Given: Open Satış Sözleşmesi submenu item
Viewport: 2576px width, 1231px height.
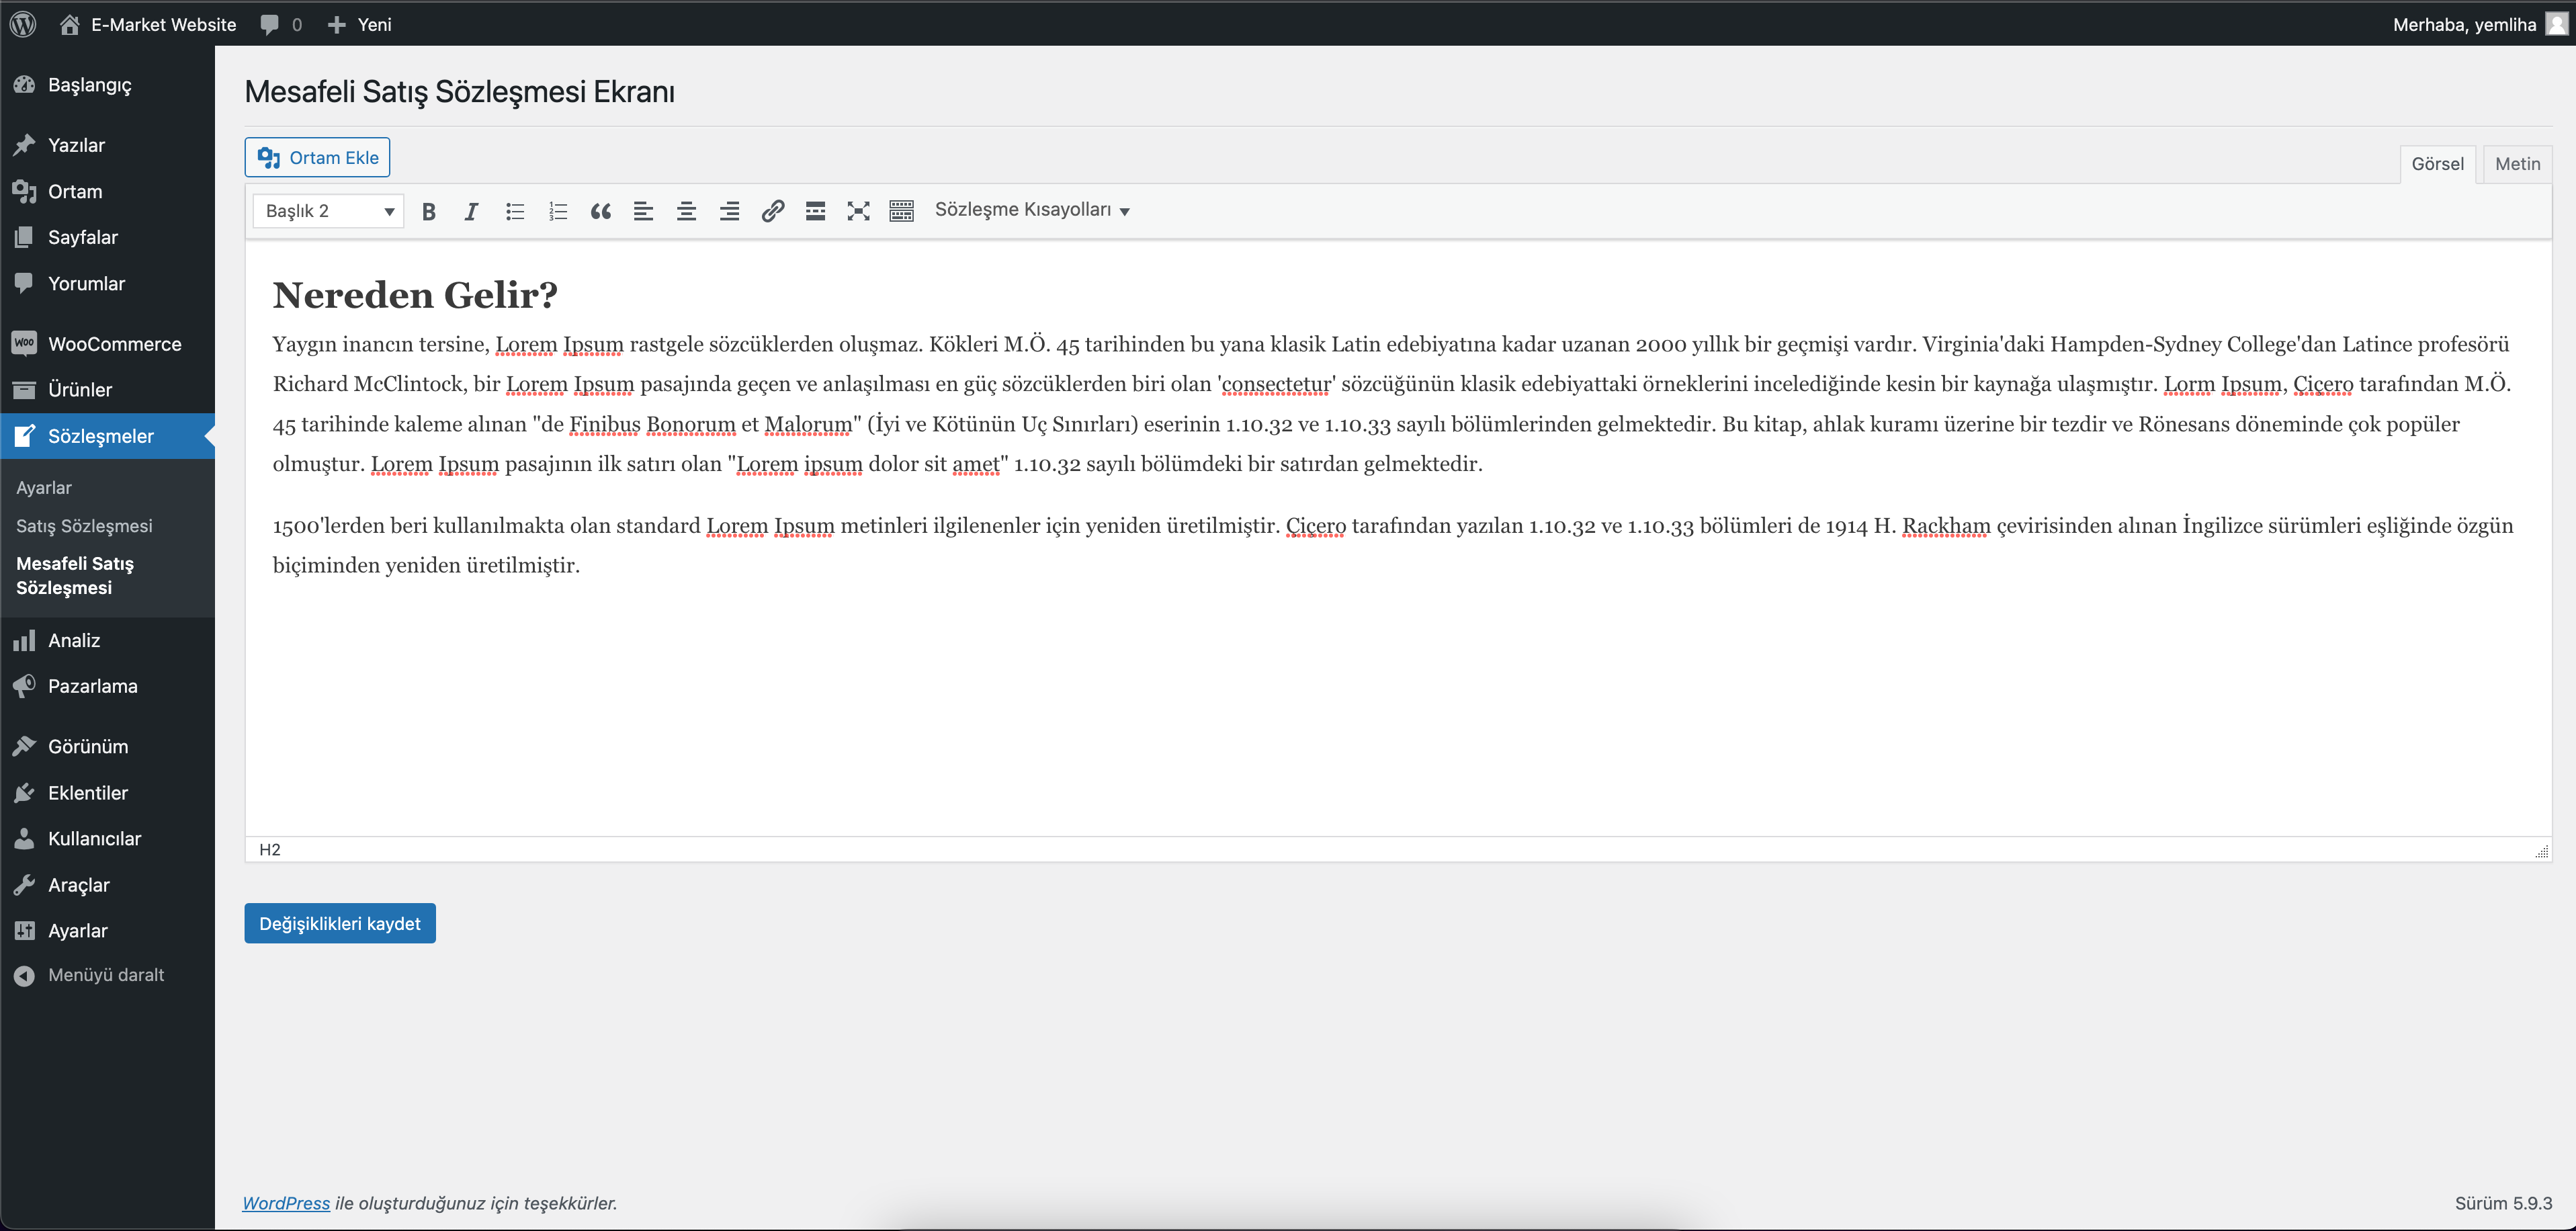Looking at the screenshot, I should click(84, 526).
